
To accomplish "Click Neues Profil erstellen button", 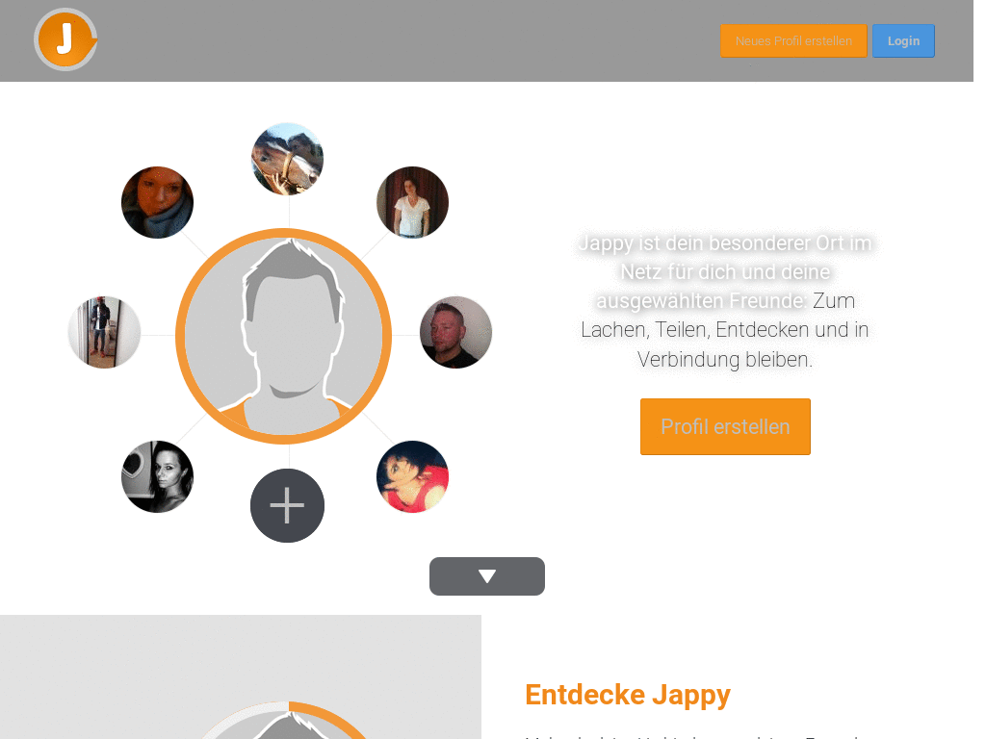I will click(x=793, y=40).
